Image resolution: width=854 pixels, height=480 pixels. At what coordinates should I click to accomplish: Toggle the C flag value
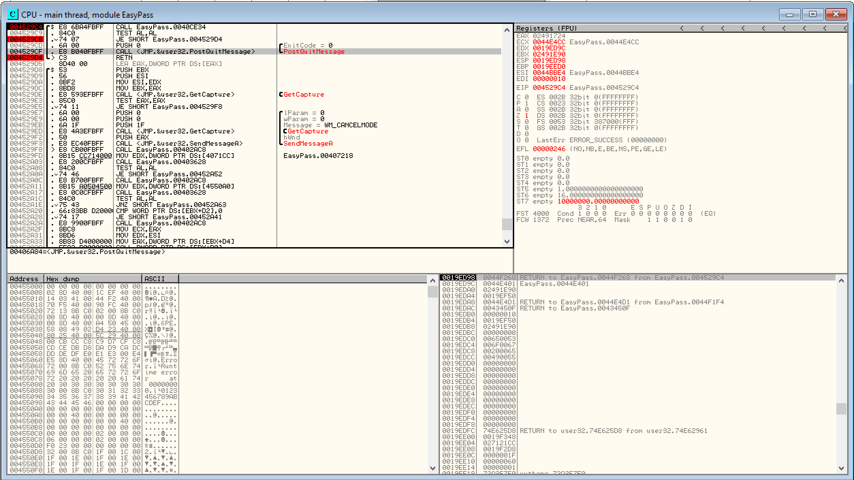[x=526, y=97]
